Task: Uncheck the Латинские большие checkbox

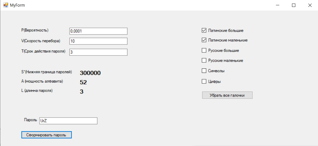Action: point(204,30)
